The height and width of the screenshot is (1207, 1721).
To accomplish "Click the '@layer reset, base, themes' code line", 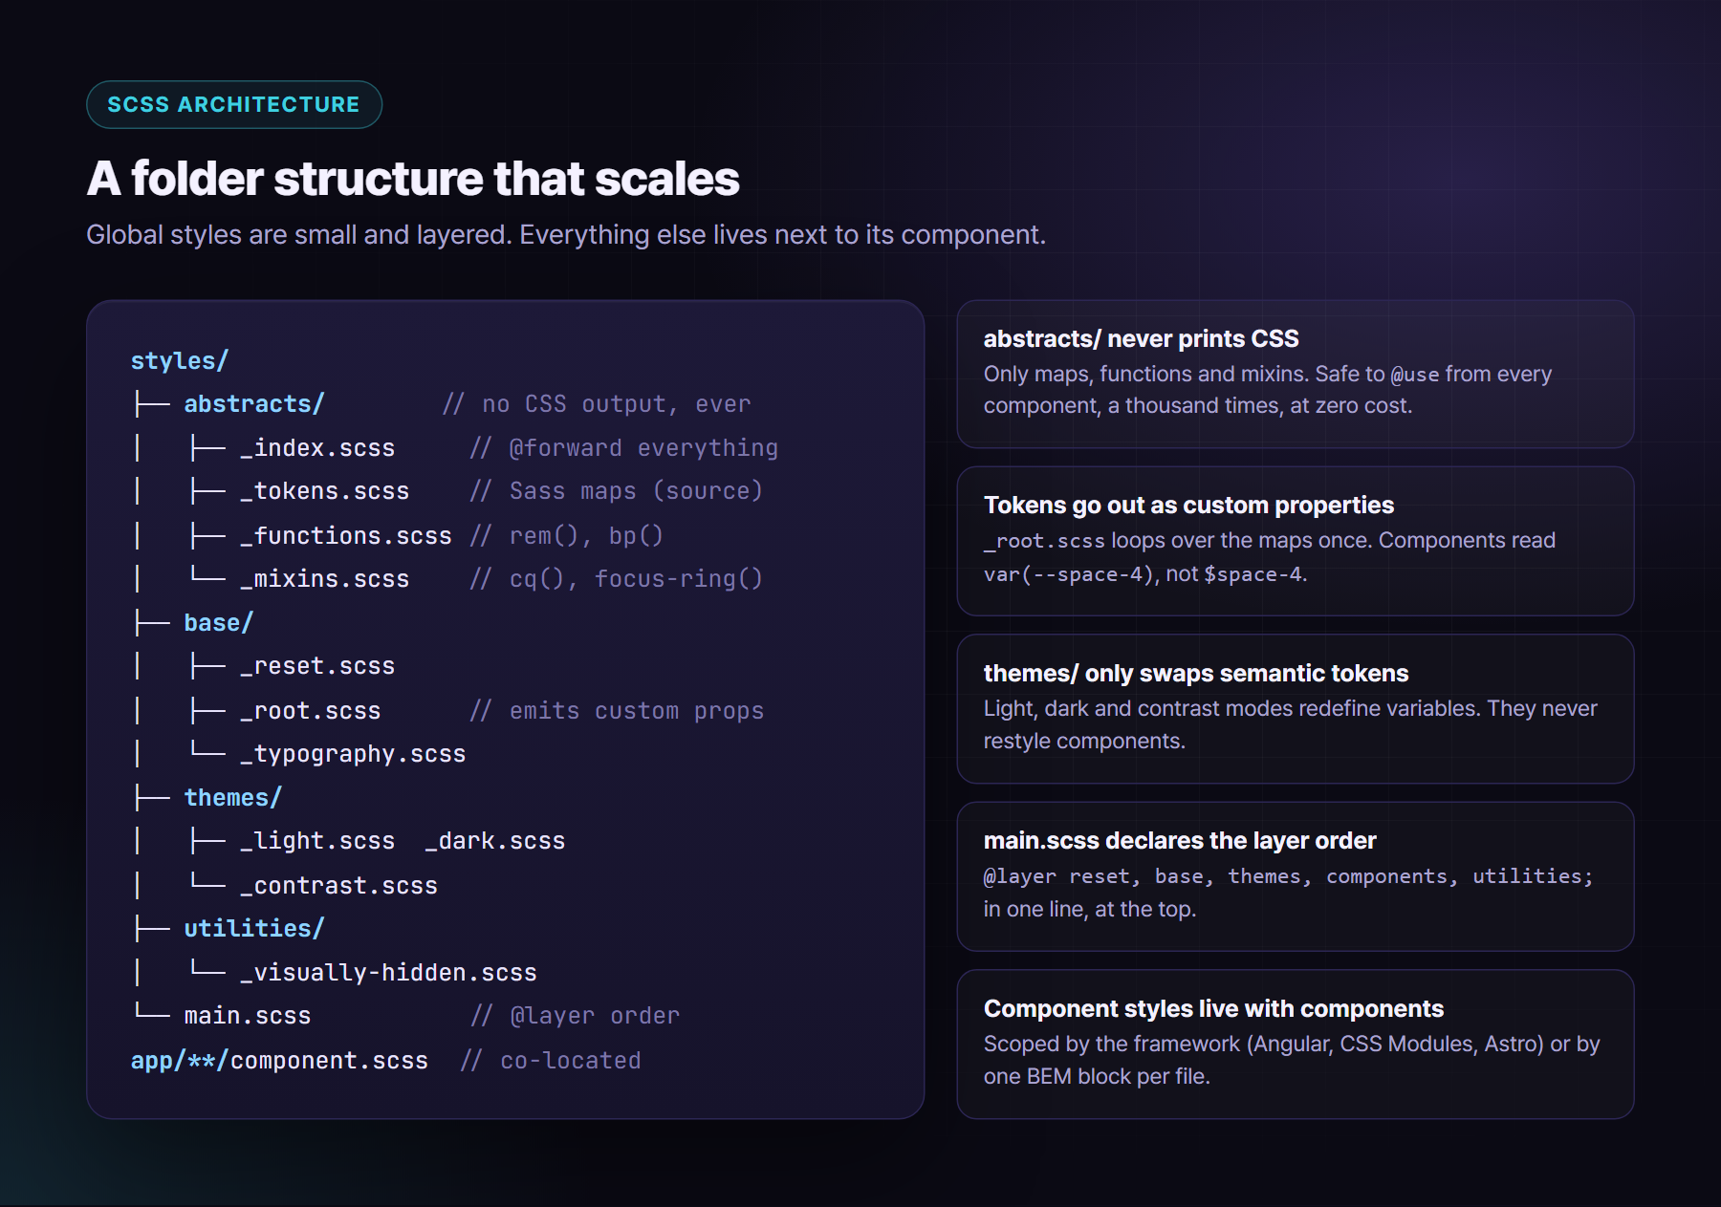I will [1289, 876].
